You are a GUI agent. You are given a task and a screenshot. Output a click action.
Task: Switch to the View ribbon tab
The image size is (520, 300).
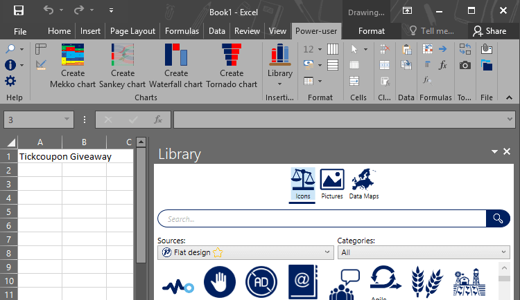coord(277,31)
